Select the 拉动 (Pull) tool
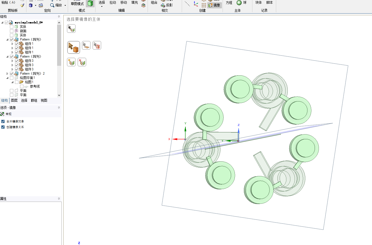Viewport: 372px width, 245px height. click(x=112, y=2)
